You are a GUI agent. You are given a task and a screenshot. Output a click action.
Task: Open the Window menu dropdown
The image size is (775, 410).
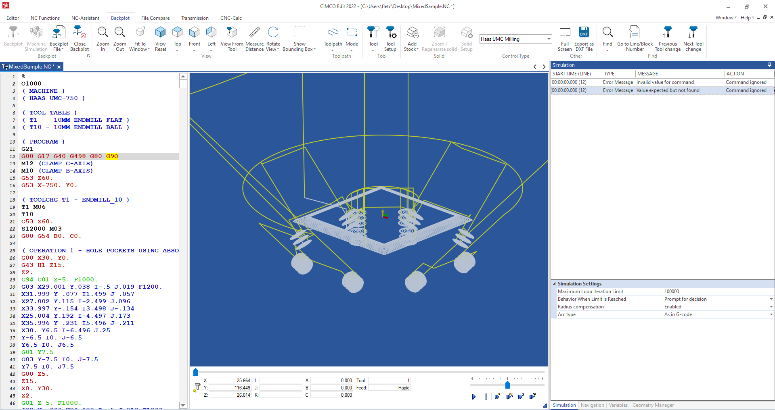[x=726, y=18]
